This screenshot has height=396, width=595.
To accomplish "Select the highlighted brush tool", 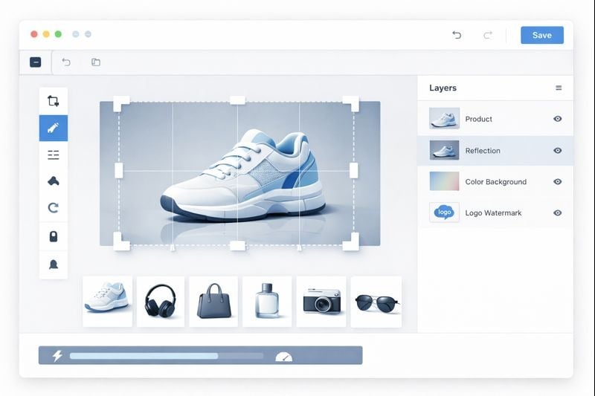I will (x=53, y=128).
